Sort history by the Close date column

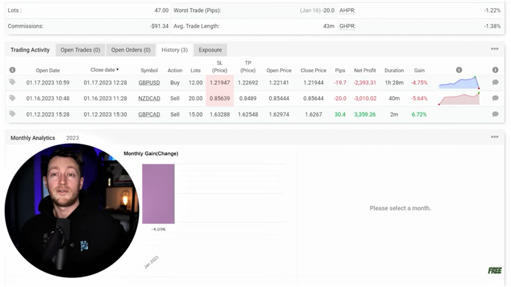(104, 70)
